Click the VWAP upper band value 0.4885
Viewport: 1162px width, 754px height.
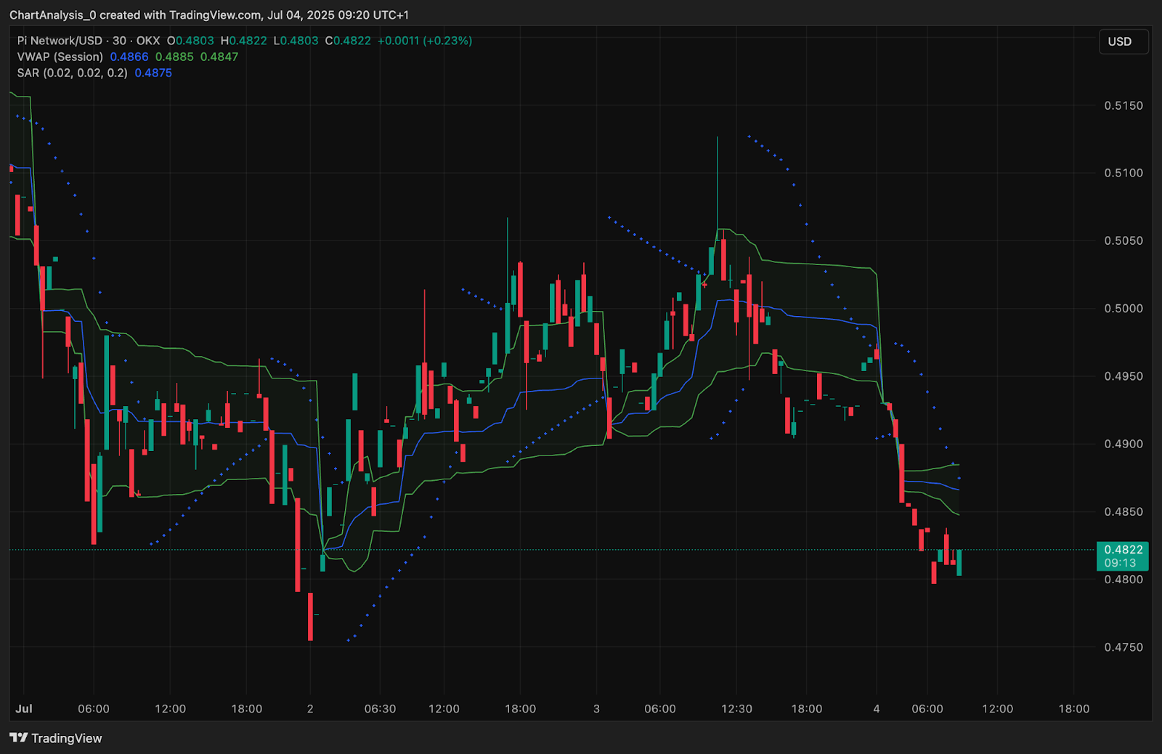(174, 57)
